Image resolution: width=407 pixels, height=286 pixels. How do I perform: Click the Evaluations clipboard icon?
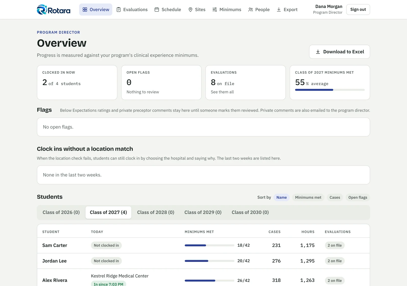pos(119,10)
